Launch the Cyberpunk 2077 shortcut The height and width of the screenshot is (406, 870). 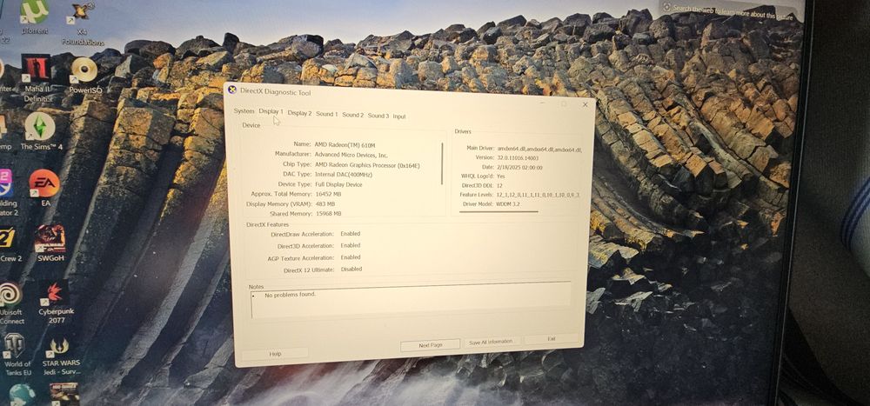click(56, 303)
